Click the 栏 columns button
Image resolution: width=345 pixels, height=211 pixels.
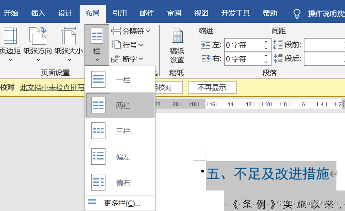(x=97, y=45)
